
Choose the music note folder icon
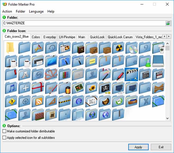click(x=11, y=88)
